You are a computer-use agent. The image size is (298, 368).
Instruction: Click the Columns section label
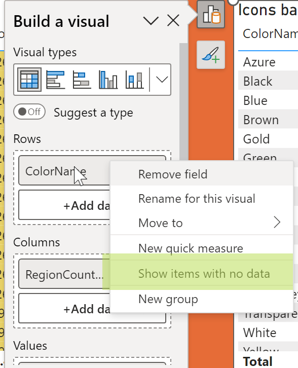click(36, 242)
